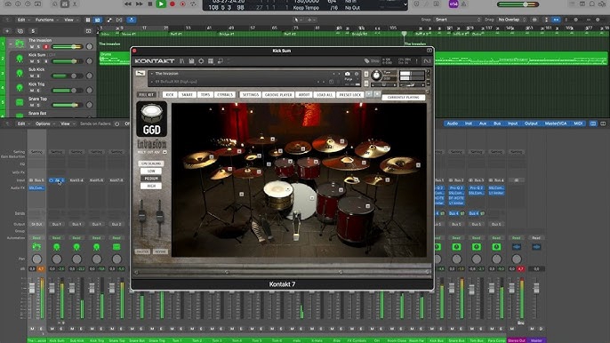Open the tracks area Functions menu
The height and width of the screenshot is (343, 610).
46,20
